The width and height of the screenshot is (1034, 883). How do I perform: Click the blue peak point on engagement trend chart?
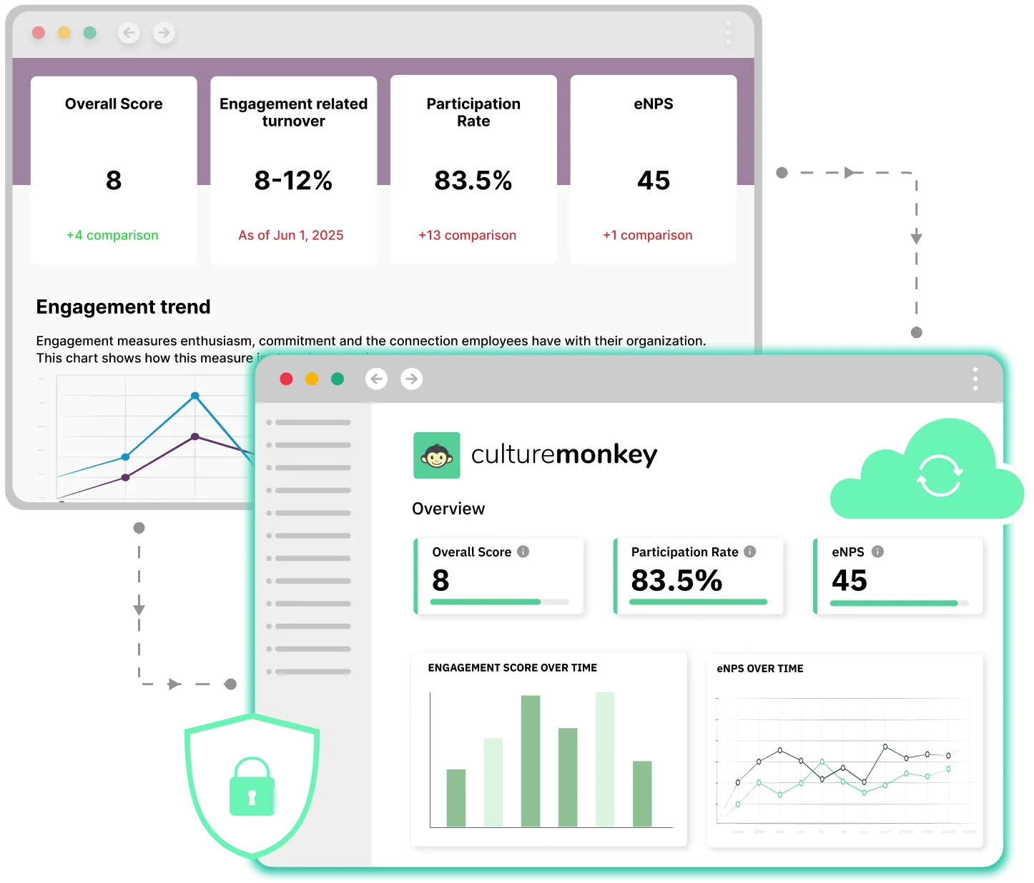(195, 395)
